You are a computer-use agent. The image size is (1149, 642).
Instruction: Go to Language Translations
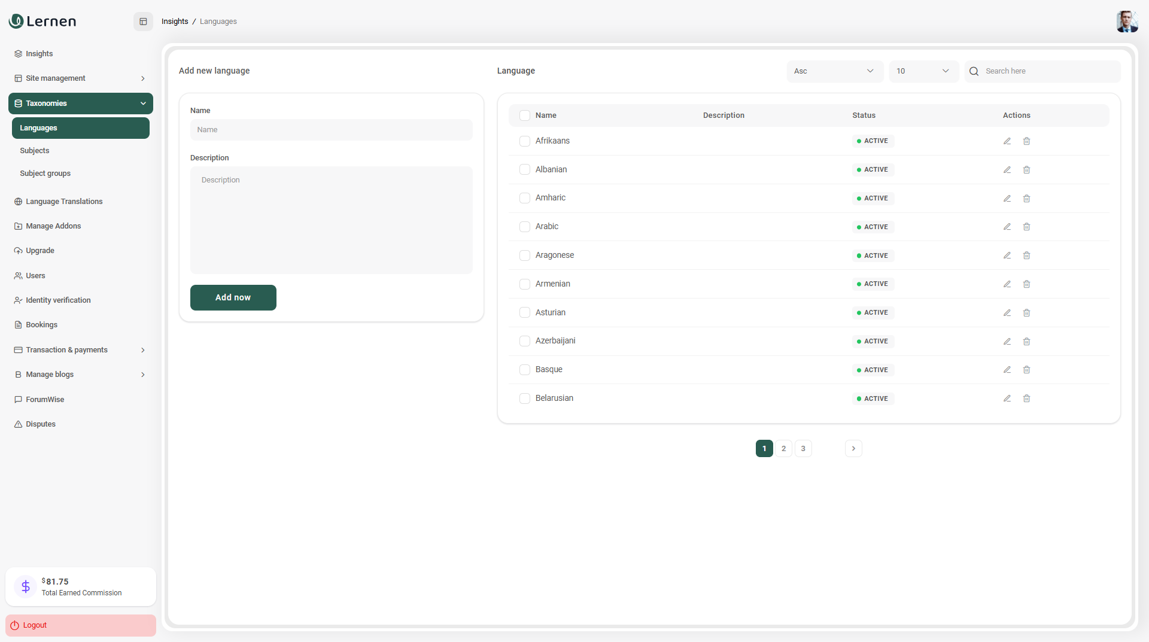(x=64, y=202)
